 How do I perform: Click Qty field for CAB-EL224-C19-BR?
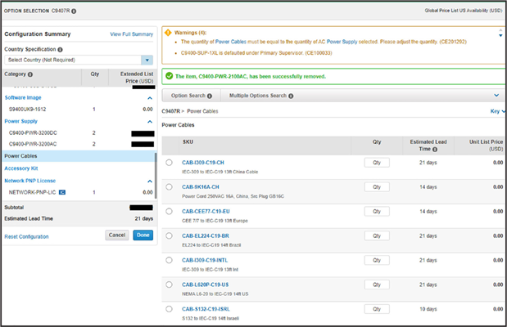(x=377, y=235)
